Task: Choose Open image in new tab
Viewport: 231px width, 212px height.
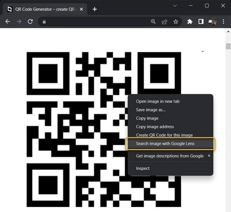Action: (171, 101)
